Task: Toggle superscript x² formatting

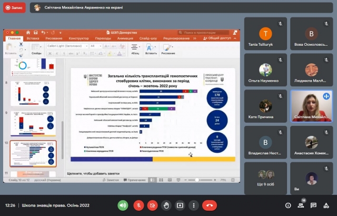Action: tap(78, 54)
